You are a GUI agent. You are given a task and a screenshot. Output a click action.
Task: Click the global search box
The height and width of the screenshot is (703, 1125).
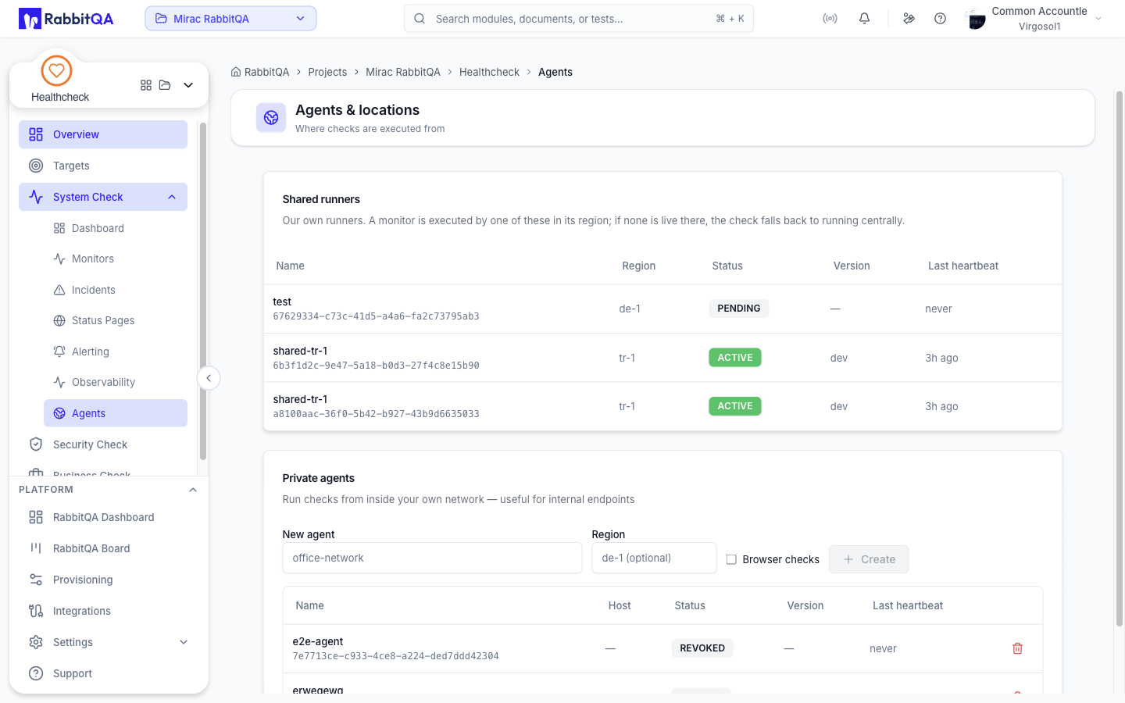pos(579,19)
